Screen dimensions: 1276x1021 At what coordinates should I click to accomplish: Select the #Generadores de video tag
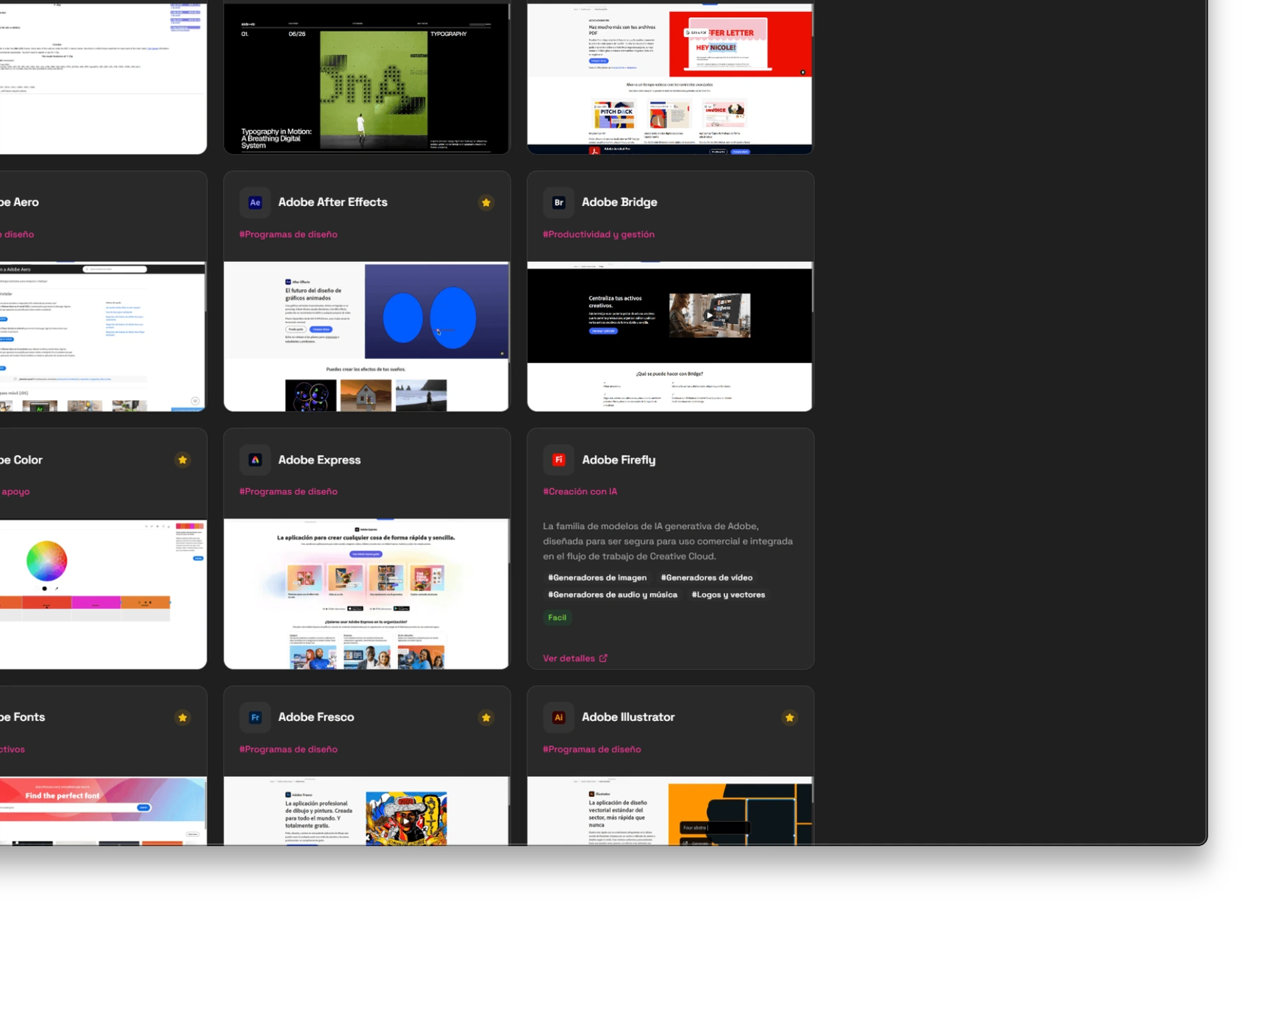(x=706, y=578)
